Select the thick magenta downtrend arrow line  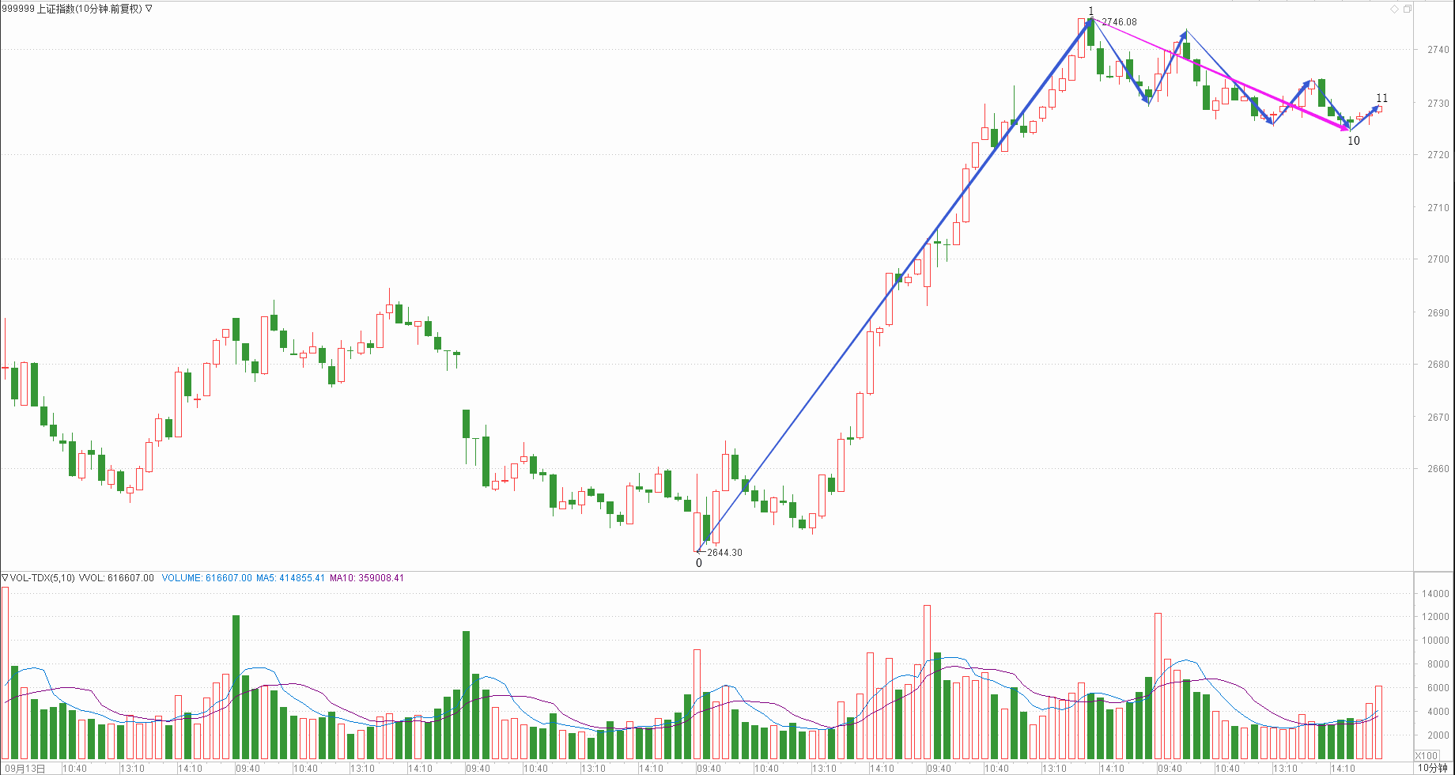(1265, 95)
